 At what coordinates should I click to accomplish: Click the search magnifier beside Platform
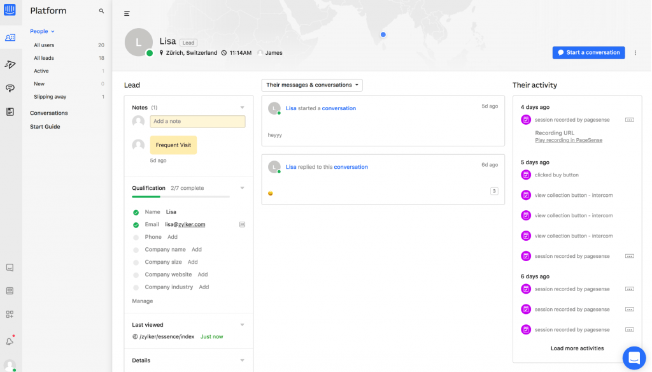point(101,11)
